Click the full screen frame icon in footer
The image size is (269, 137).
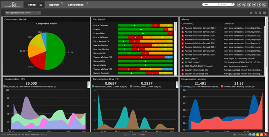click(234, 135)
